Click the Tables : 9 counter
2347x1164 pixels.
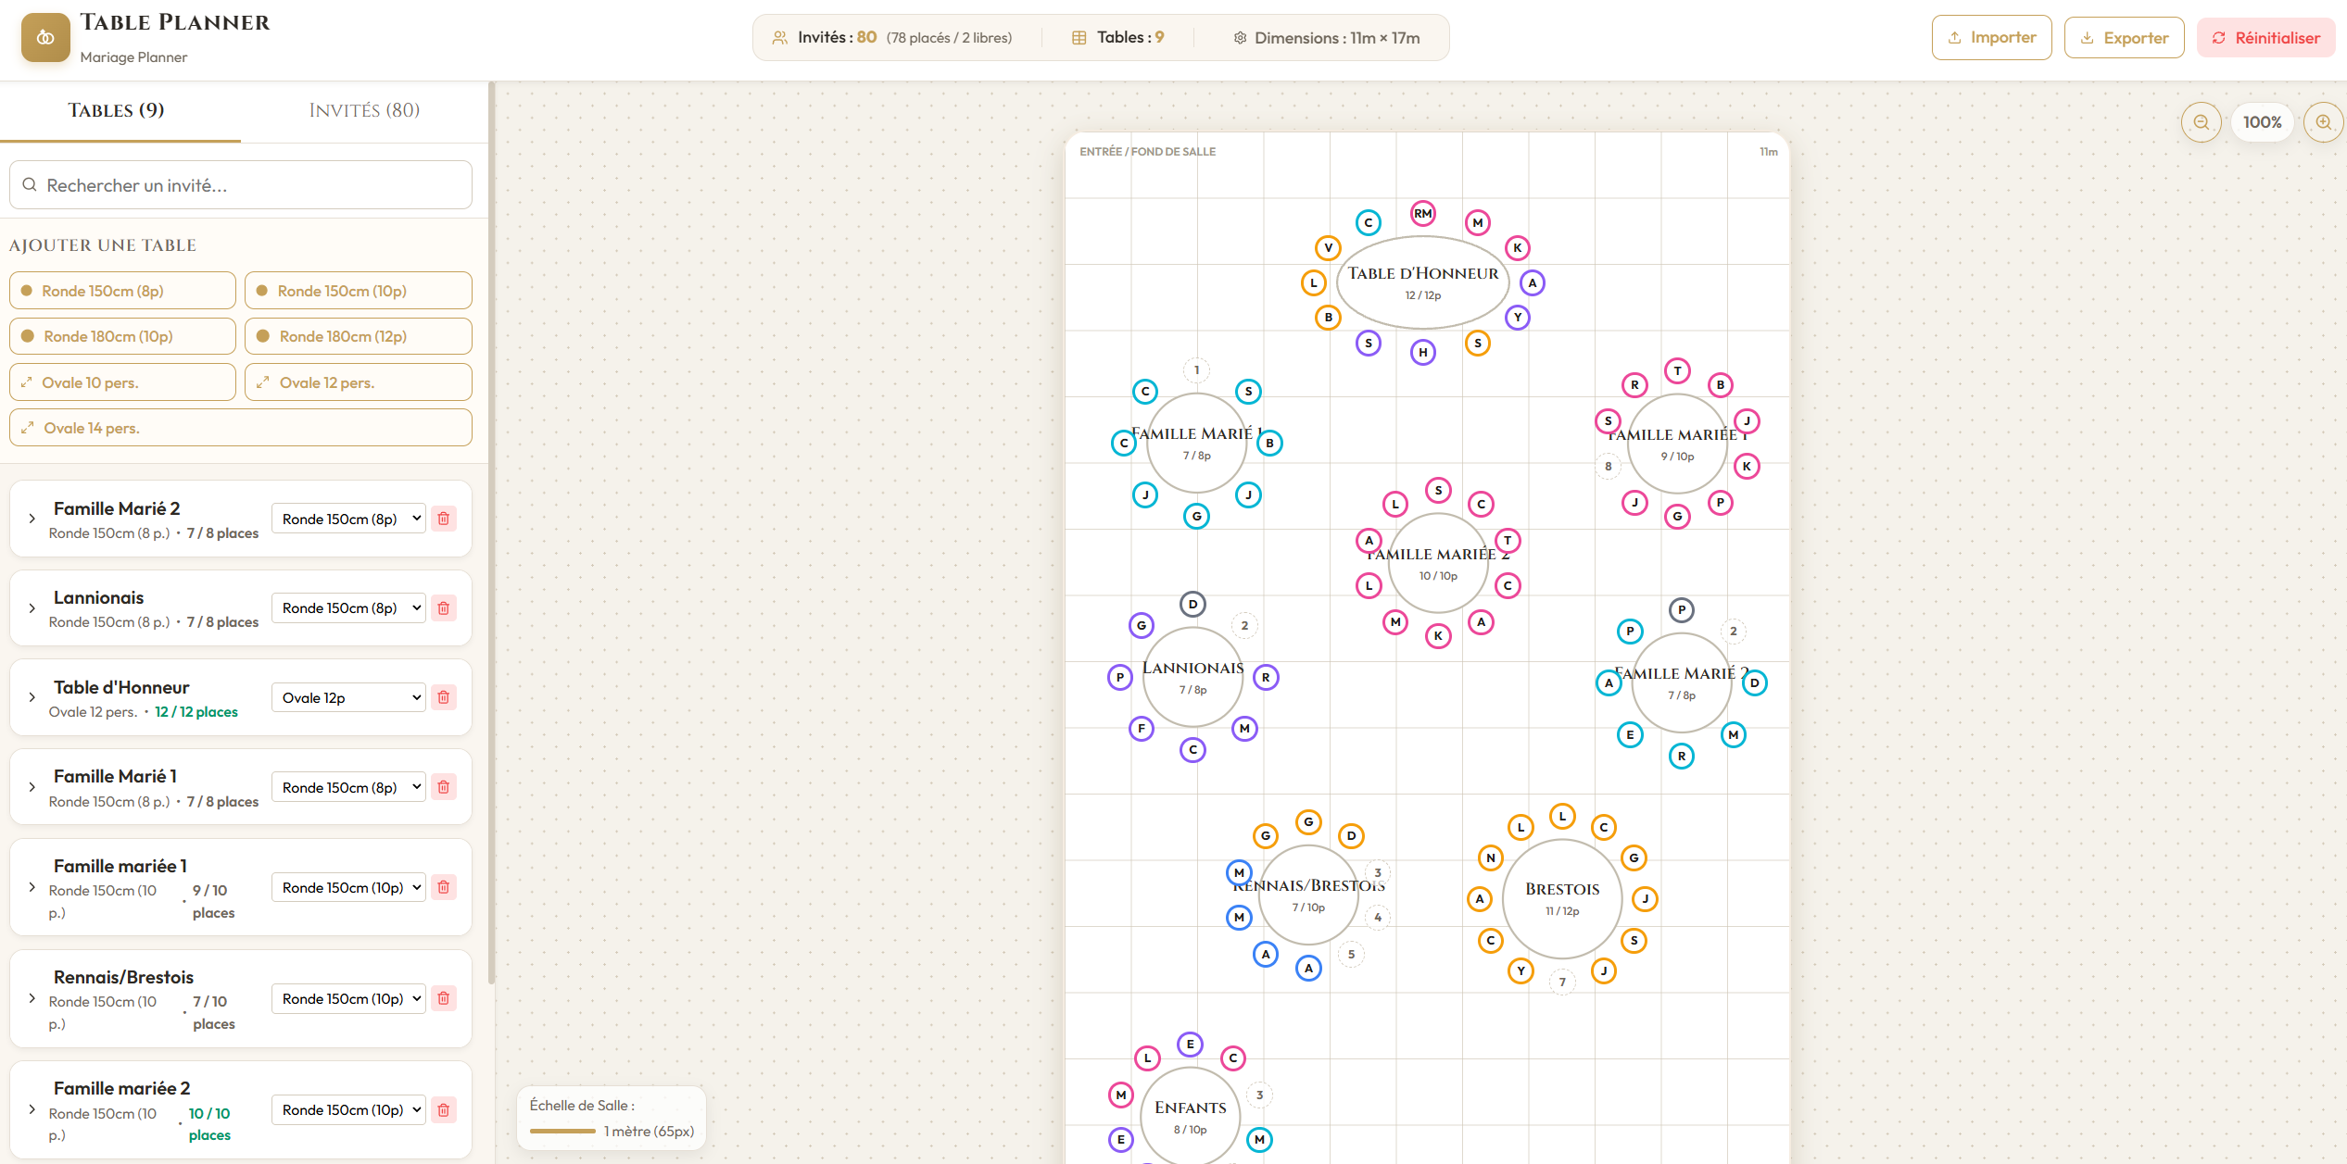click(x=1118, y=38)
